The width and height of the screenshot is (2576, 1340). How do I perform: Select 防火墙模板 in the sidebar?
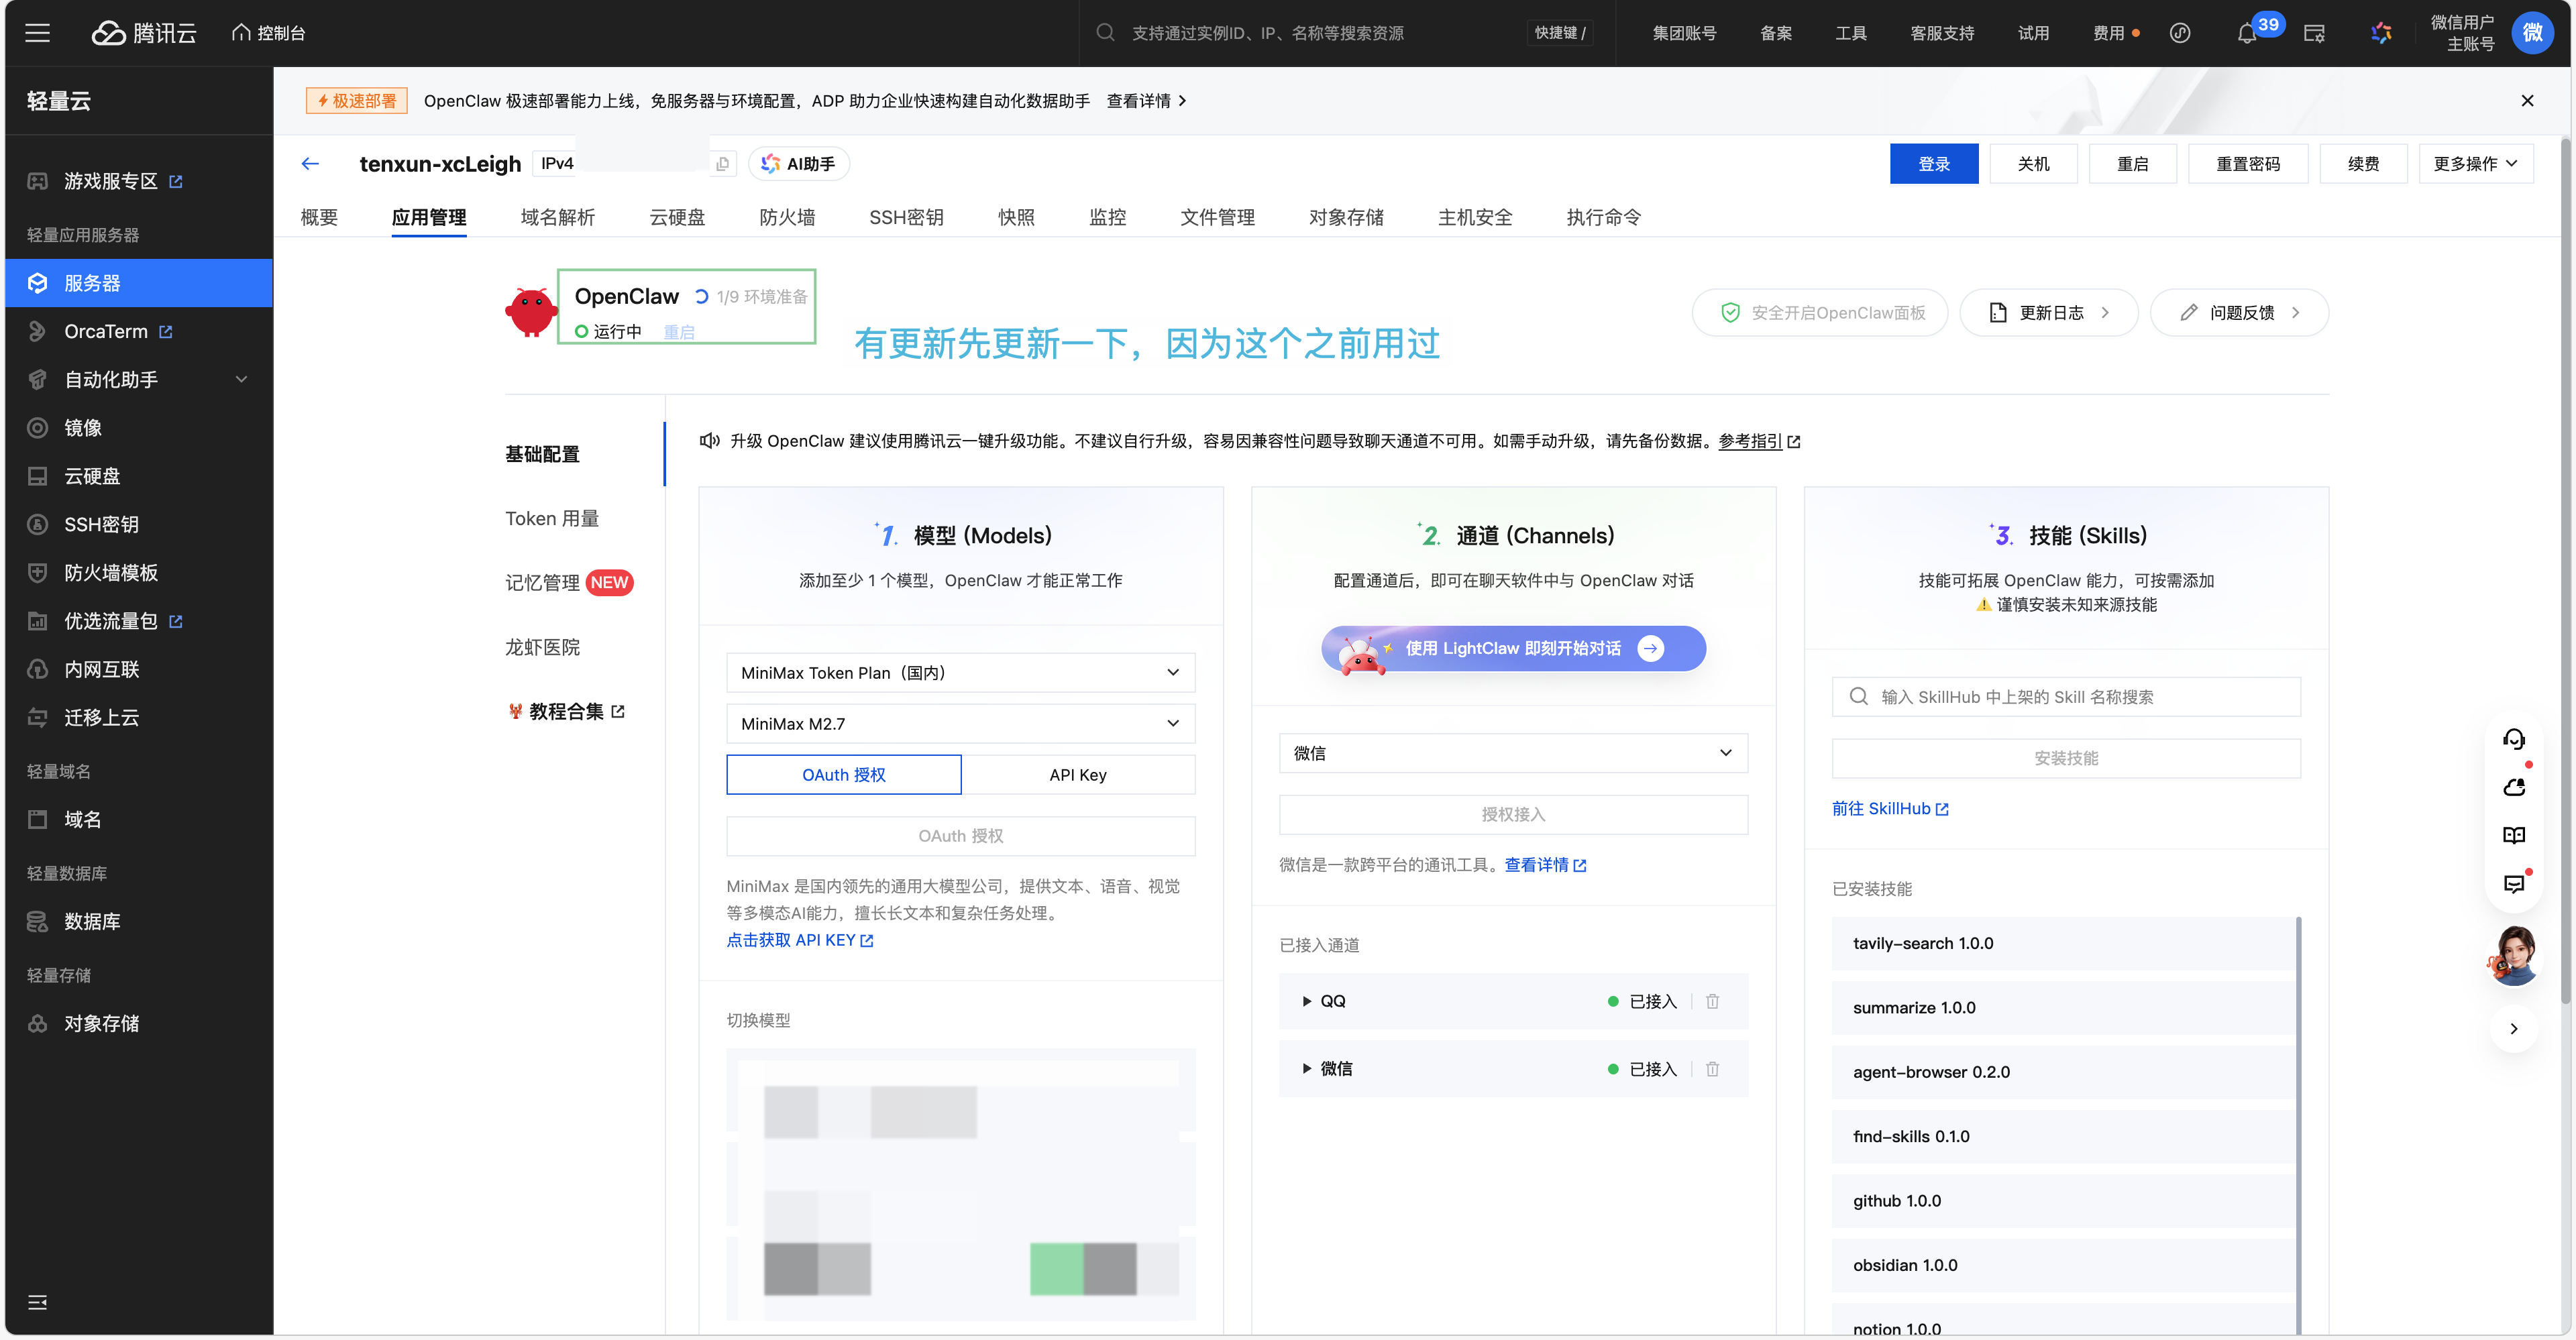(x=111, y=573)
